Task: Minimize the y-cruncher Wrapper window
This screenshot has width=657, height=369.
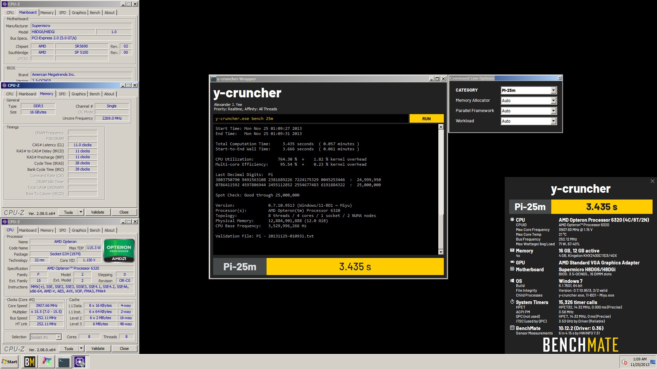Action: point(431,79)
